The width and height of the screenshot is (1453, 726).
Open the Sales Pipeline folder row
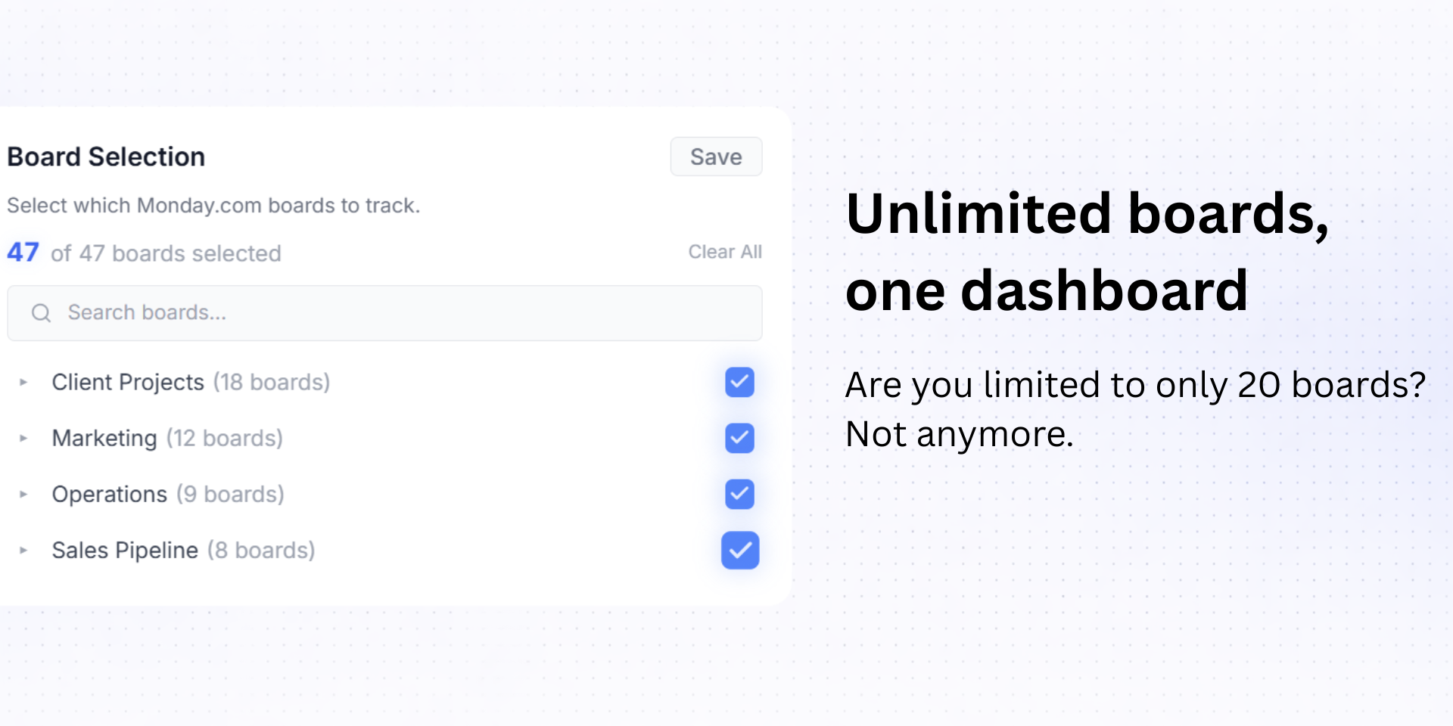[125, 551]
